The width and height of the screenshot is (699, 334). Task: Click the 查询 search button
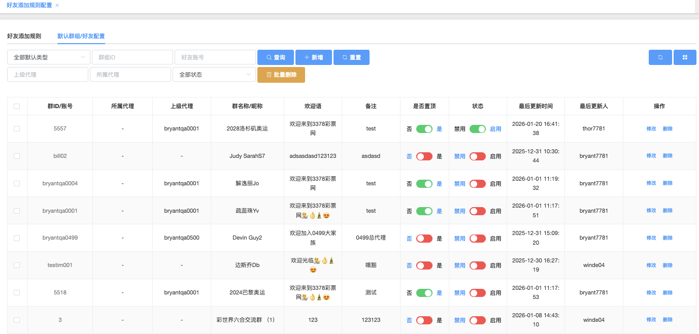[x=276, y=57]
